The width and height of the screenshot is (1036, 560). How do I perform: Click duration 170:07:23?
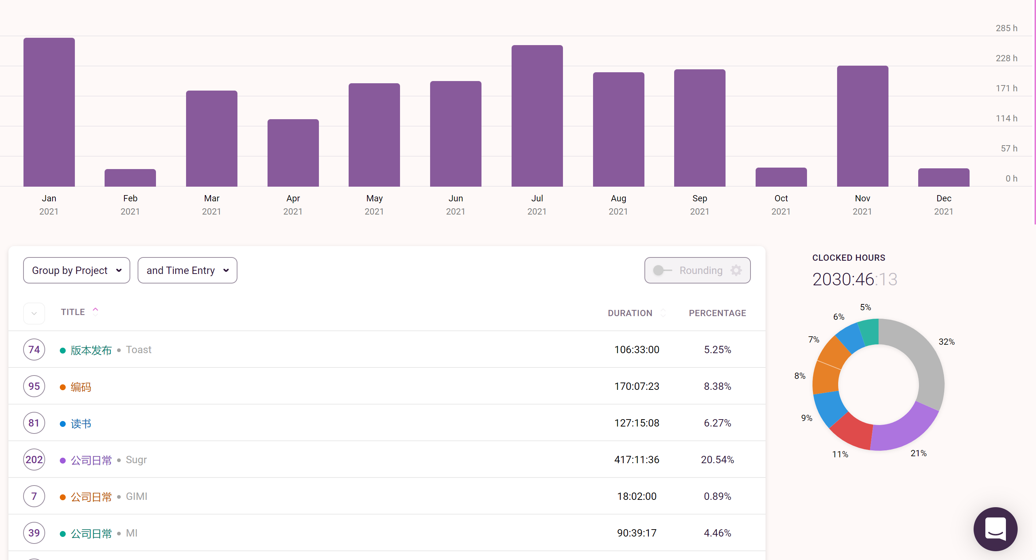pyautogui.click(x=637, y=386)
